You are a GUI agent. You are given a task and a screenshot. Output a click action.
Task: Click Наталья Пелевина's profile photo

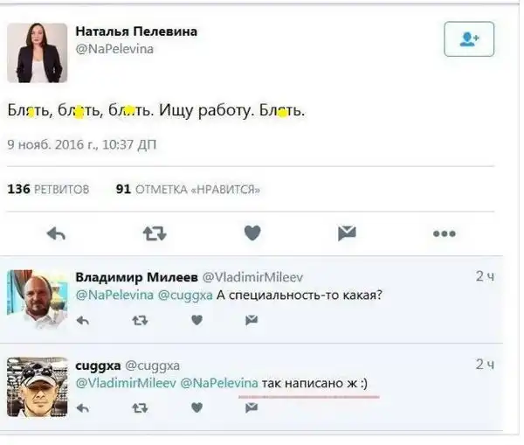[38, 52]
